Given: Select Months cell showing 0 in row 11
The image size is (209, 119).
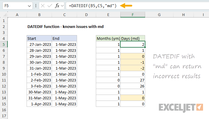Looking at the screenshot, I should point(108,80).
